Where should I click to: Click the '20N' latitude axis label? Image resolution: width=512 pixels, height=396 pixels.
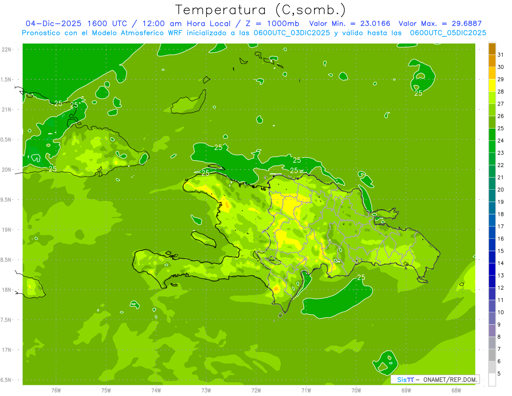tap(6, 170)
